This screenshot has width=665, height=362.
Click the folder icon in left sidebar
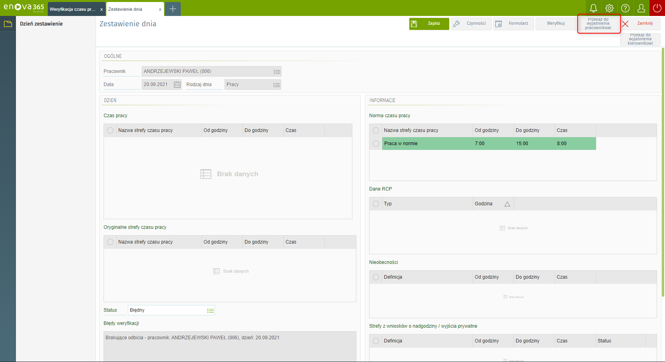[x=8, y=24]
